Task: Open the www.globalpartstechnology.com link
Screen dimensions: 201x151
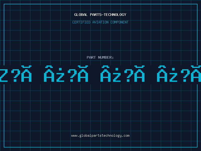Action: point(100,136)
